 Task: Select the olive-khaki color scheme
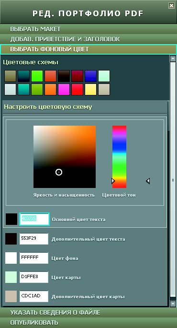pyautogui.click(x=10, y=76)
